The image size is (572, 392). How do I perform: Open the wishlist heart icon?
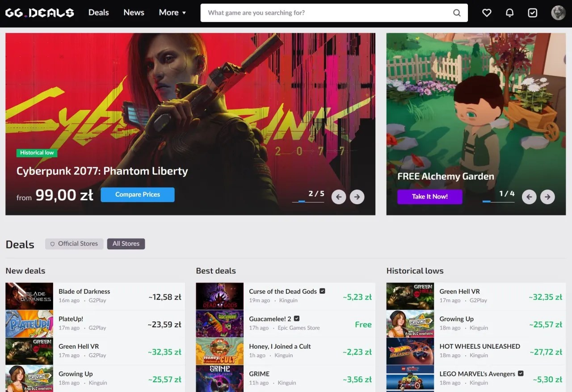487,13
